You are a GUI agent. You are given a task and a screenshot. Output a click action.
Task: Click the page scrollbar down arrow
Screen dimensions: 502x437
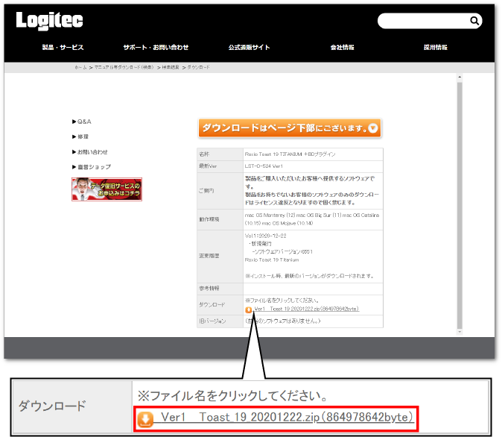click(460, 332)
